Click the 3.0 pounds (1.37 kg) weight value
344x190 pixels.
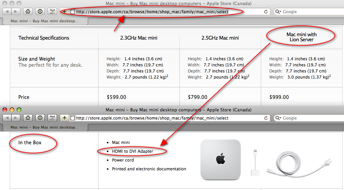pyautogui.click(x=309, y=77)
